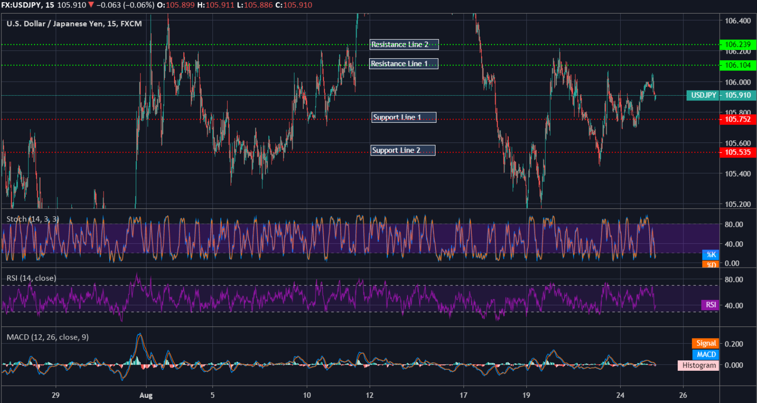Image resolution: width=757 pixels, height=403 pixels.
Task: Click the purple RSI legend tag
Action: pyautogui.click(x=710, y=305)
